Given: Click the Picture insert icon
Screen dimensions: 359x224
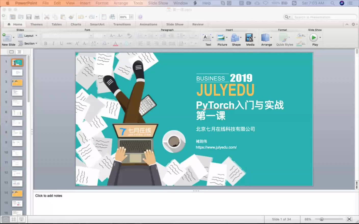Looking at the screenshot, I should click(x=221, y=37).
